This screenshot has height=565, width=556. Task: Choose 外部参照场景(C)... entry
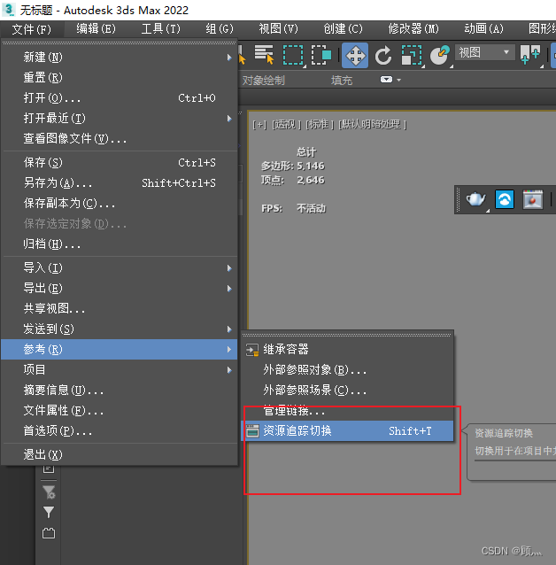pyautogui.click(x=347, y=391)
